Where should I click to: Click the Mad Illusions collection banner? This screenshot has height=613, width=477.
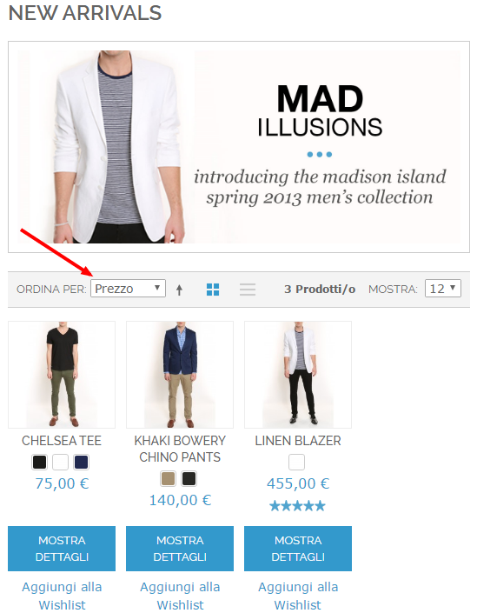[x=239, y=147]
